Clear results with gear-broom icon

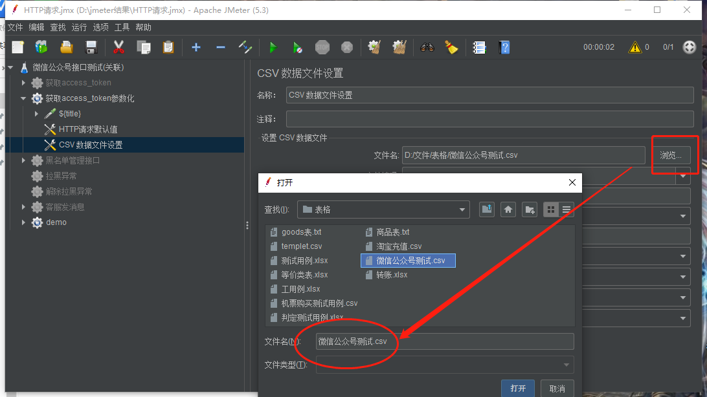[x=374, y=47]
